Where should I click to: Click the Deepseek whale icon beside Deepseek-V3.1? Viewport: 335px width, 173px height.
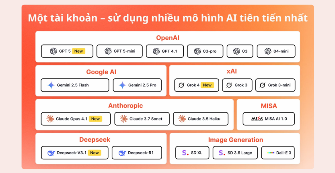coord(51,153)
